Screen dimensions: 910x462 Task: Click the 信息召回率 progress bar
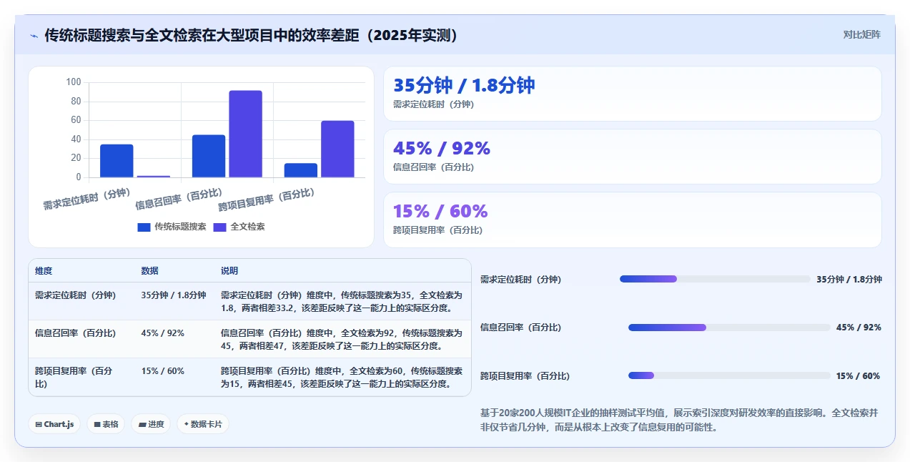click(x=729, y=328)
